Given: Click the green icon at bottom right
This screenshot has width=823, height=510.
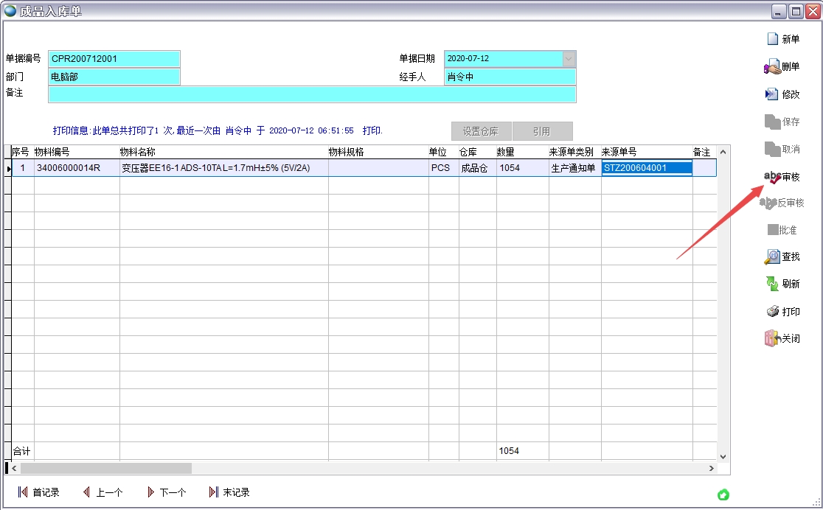Looking at the screenshot, I should (x=723, y=494).
